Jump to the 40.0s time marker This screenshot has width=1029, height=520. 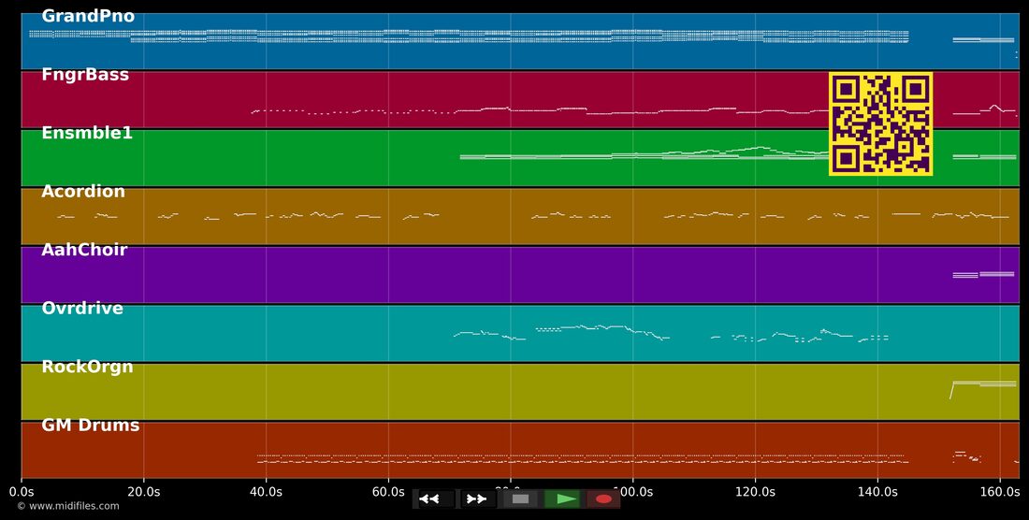coord(266,491)
